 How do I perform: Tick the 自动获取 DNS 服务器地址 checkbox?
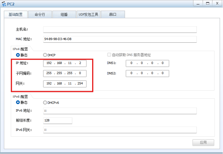click(x=109, y=55)
